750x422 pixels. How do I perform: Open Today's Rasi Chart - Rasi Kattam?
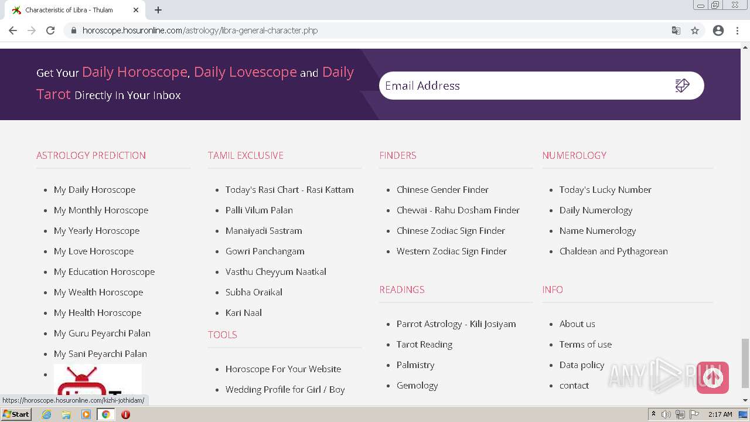(x=289, y=189)
